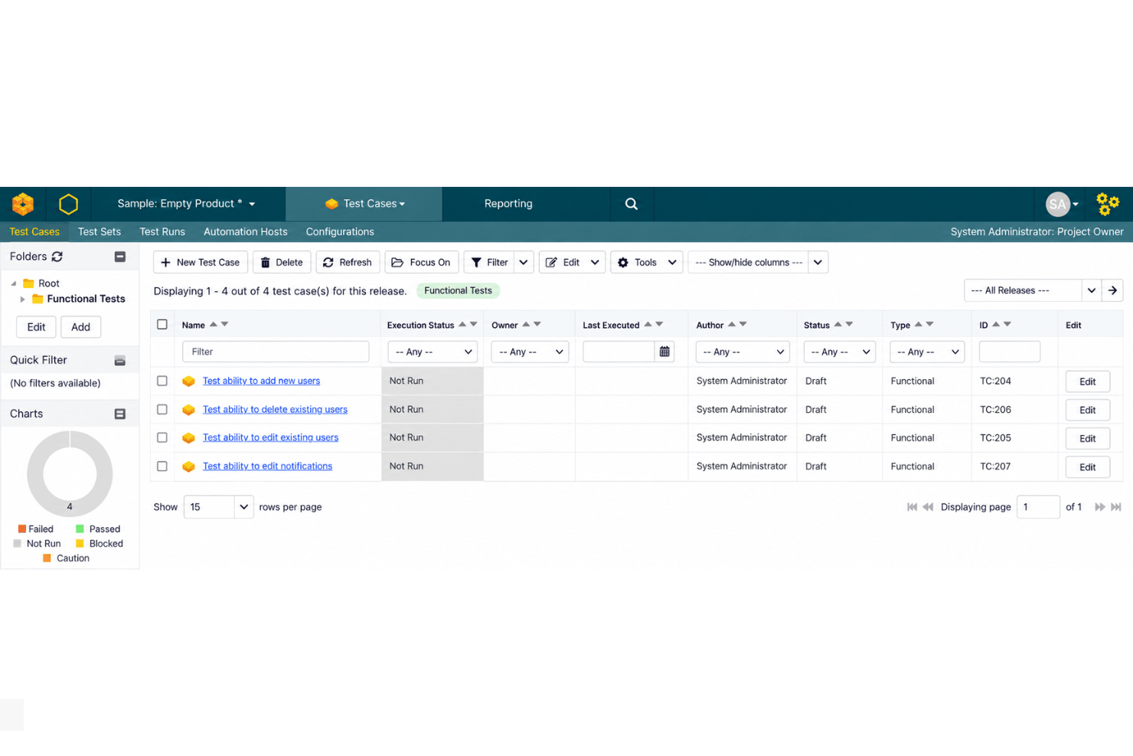Expand the Functional Tests folder
The width and height of the screenshot is (1133, 756).
(x=22, y=299)
